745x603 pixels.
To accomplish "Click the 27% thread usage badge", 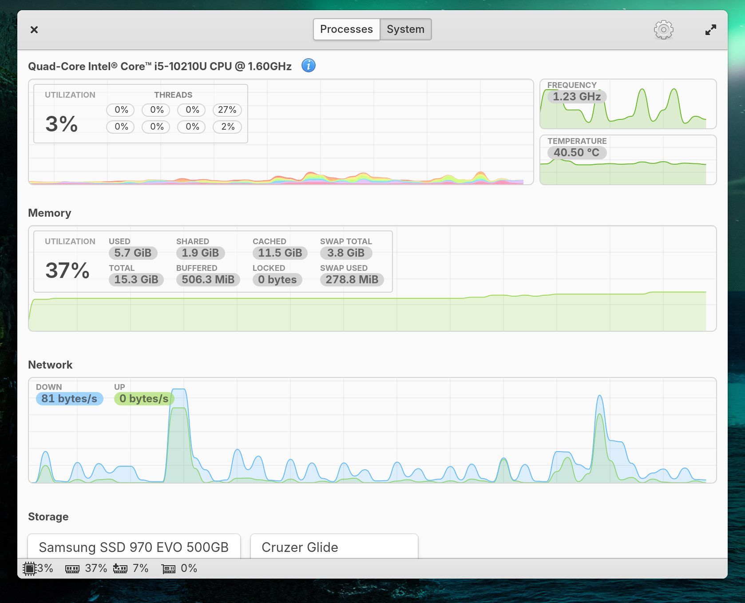I will [x=227, y=110].
